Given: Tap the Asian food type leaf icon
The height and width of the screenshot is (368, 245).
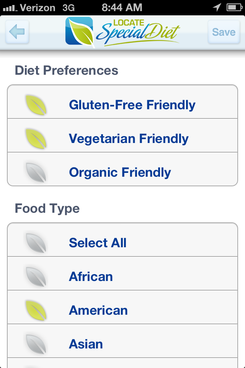Looking at the screenshot, I should pyautogui.click(x=36, y=344).
